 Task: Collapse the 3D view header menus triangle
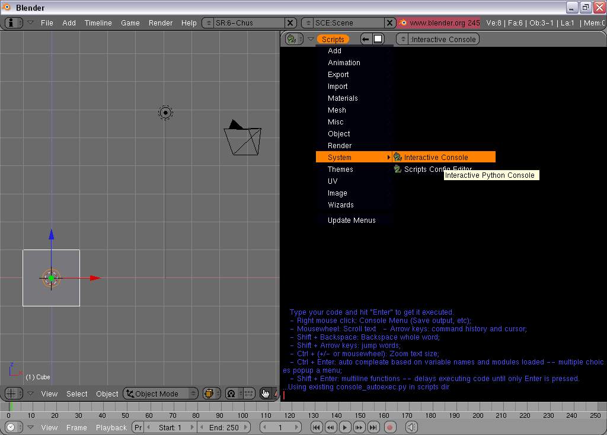pyautogui.click(x=31, y=394)
